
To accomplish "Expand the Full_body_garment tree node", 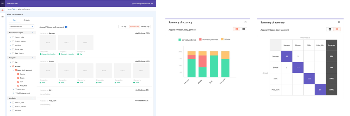I will [13, 93].
